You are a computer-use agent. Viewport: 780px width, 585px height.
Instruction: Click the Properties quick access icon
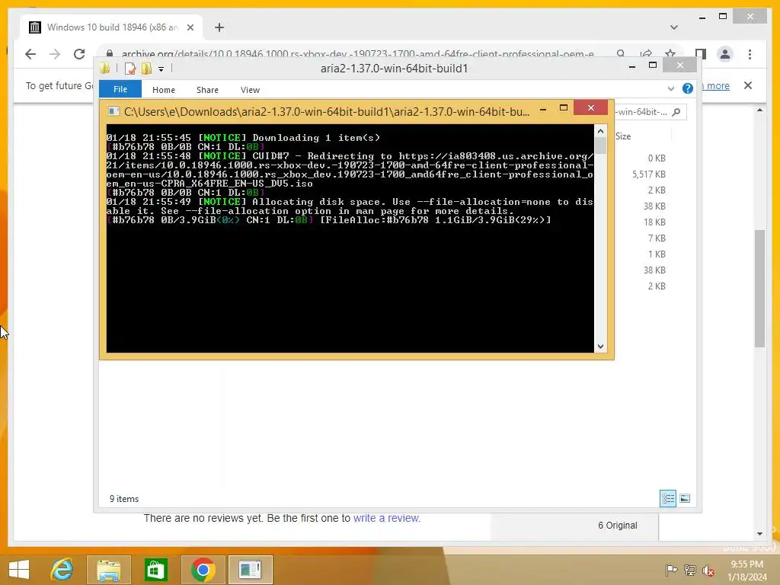(x=130, y=68)
